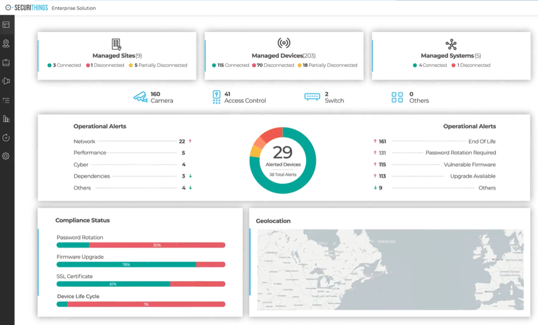Select the Upgrade Avaliable alert row
This screenshot has width=538, height=325.
[x=434, y=176]
